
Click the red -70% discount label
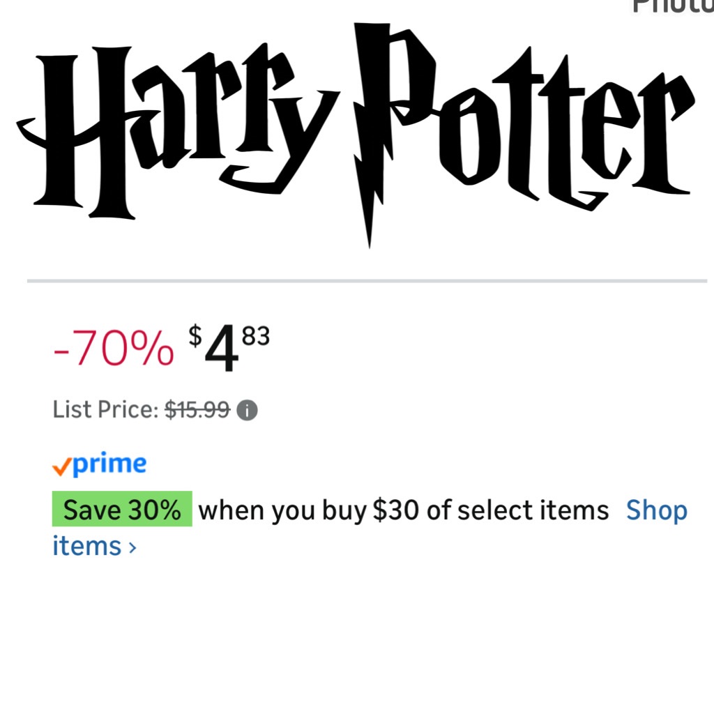click(x=113, y=348)
